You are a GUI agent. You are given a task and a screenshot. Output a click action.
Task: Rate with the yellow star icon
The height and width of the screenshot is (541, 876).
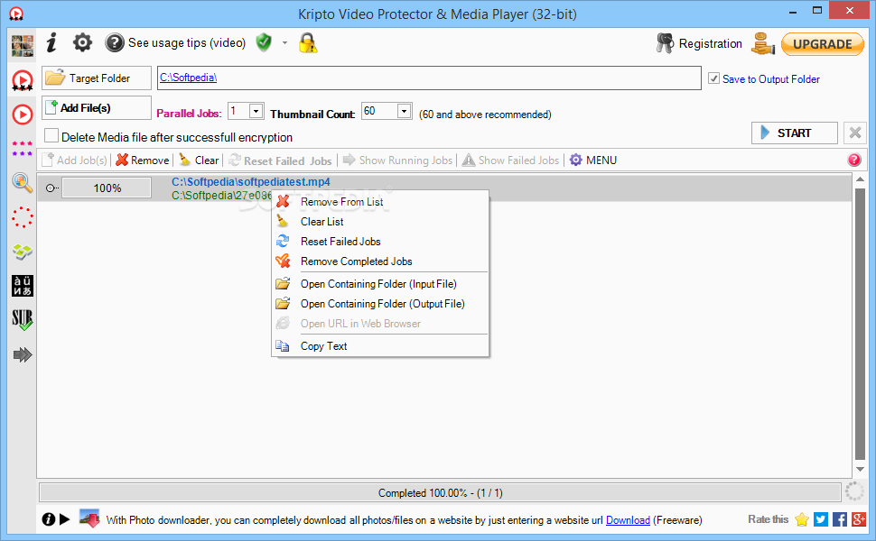pyautogui.click(x=802, y=519)
